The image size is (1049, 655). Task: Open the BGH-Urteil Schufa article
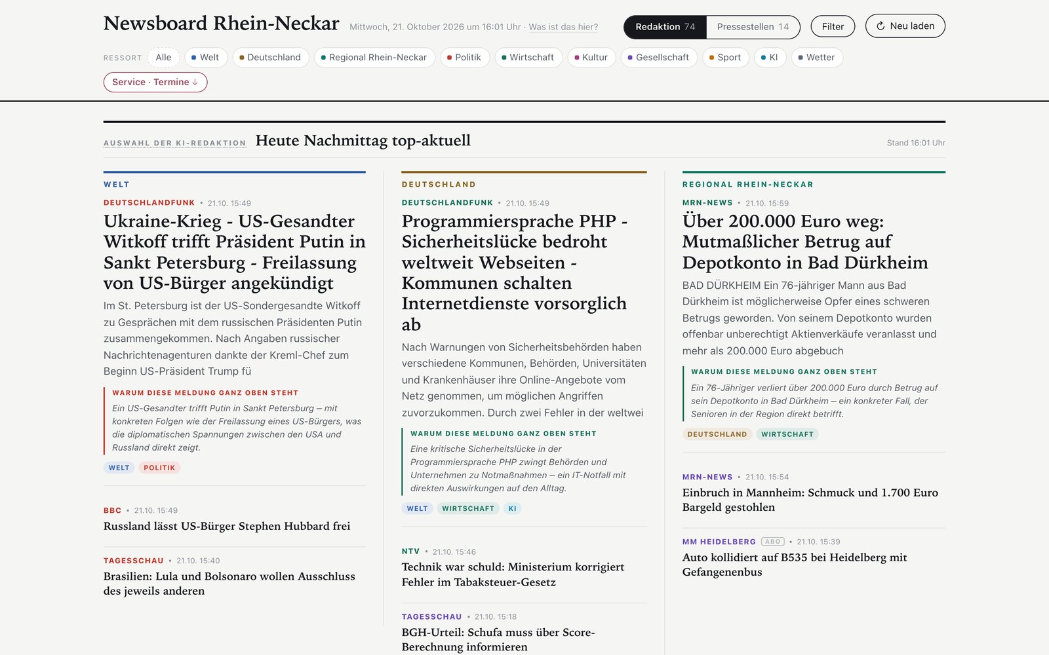point(498,639)
